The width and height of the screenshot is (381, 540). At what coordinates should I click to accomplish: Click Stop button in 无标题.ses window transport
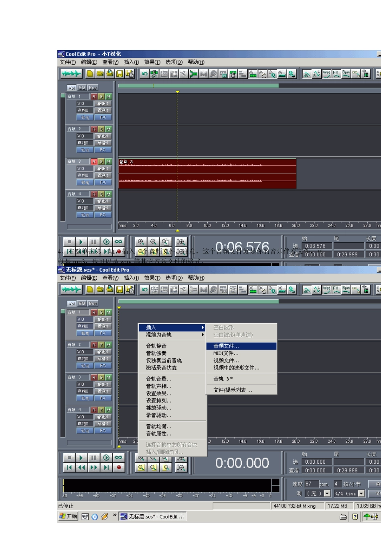pos(69,457)
